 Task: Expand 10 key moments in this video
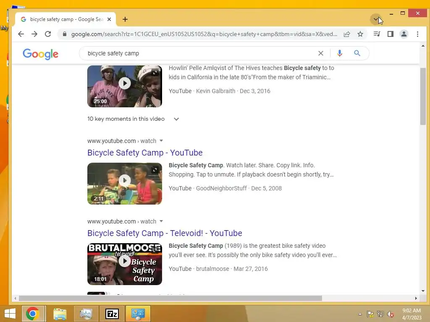click(x=133, y=119)
